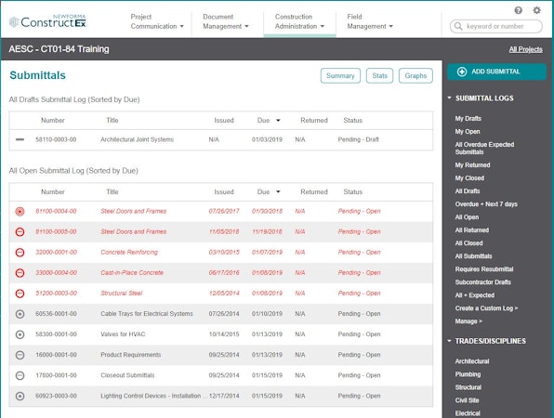Click status icon for Cable Trays row
Image resolution: width=554 pixels, height=418 pixels.
pyautogui.click(x=20, y=314)
